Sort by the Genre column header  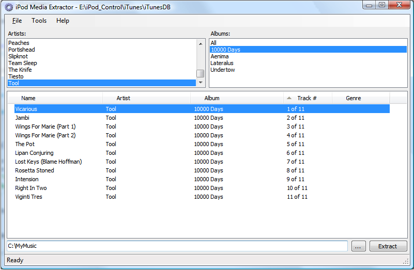pos(361,98)
